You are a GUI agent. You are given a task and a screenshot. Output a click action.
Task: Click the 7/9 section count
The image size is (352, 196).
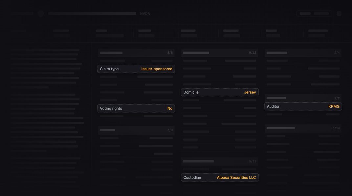pyautogui.click(x=170, y=130)
